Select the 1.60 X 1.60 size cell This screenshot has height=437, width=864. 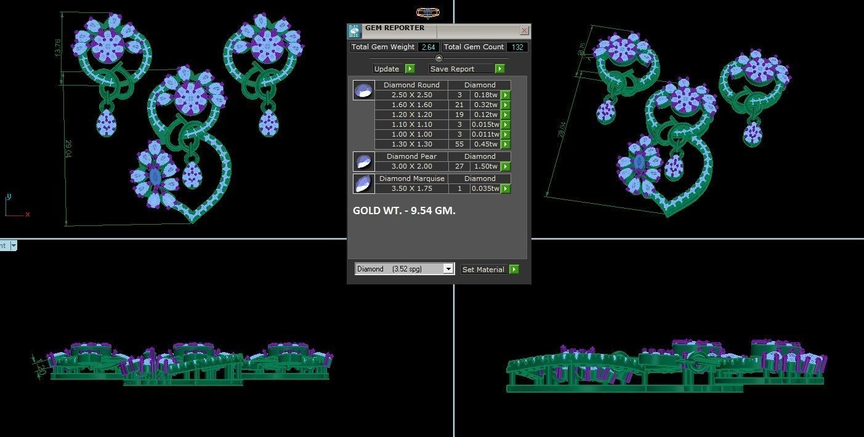[411, 105]
